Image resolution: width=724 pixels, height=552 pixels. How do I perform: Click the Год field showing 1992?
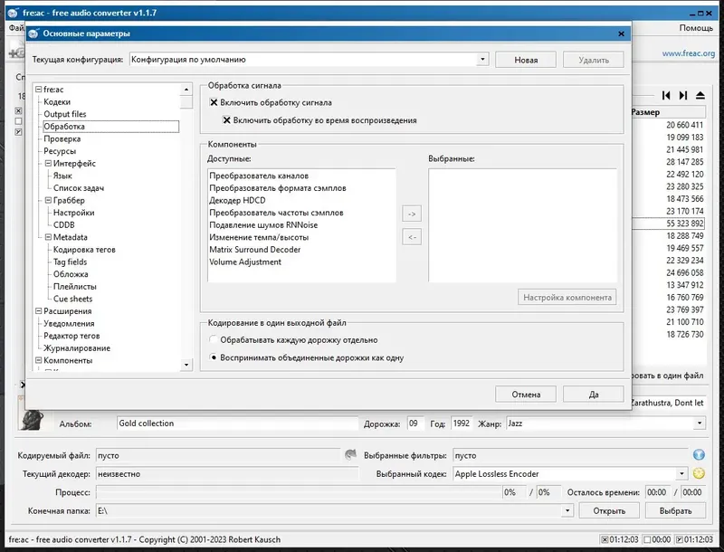tap(461, 424)
